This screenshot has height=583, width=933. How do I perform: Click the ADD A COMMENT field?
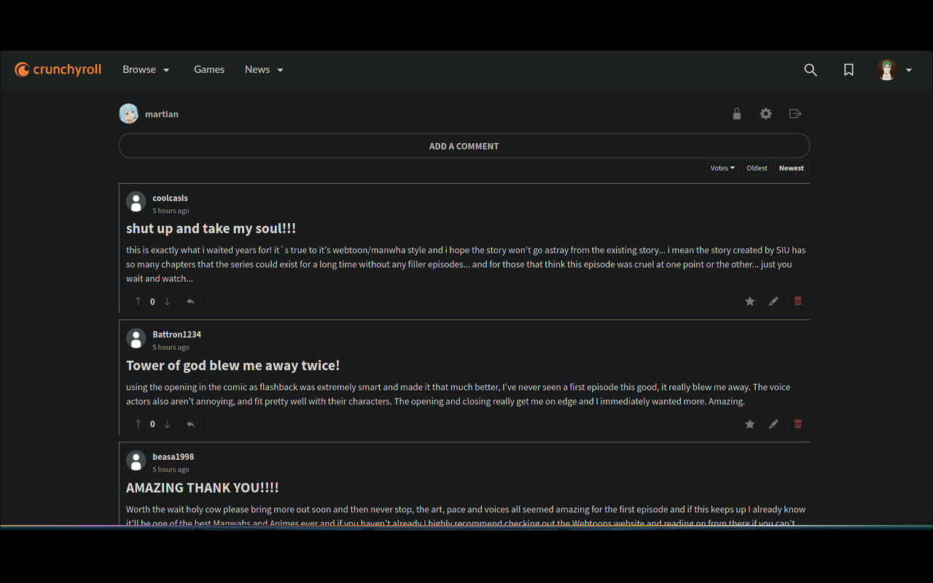464,146
